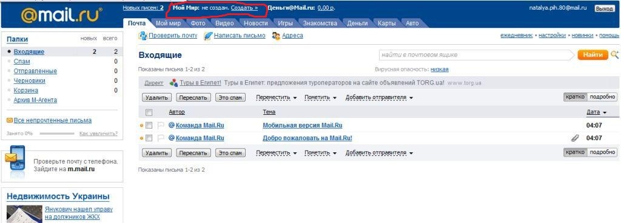The image size is (621, 223).
Task: Sort by Дата column header
Action: (x=597, y=112)
